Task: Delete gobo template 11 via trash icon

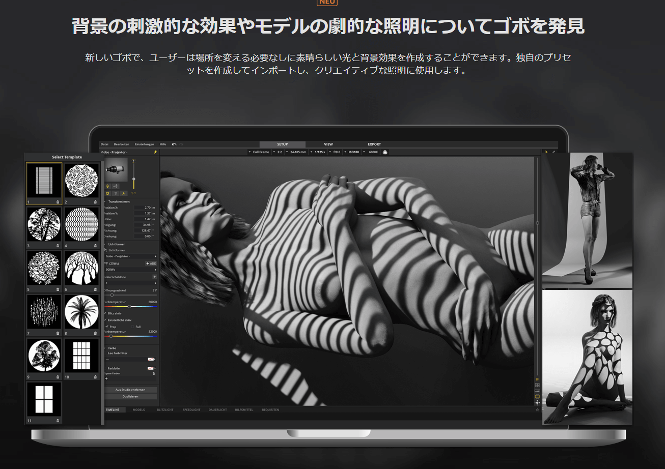Action: click(58, 421)
